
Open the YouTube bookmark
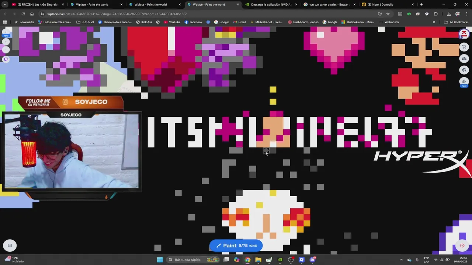172,22
